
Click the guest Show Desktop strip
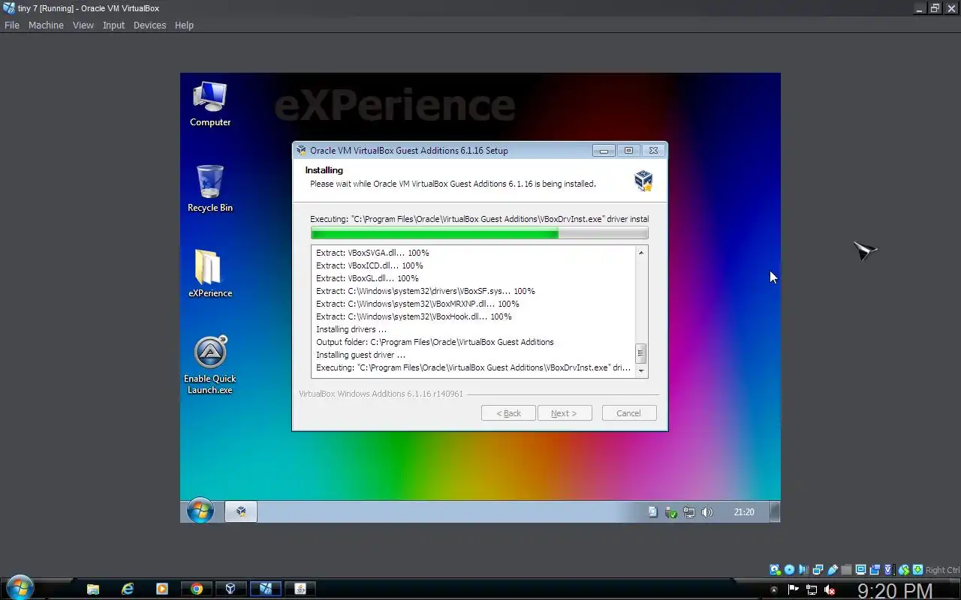coord(776,511)
